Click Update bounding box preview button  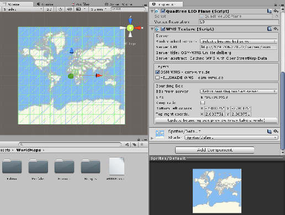(216, 120)
